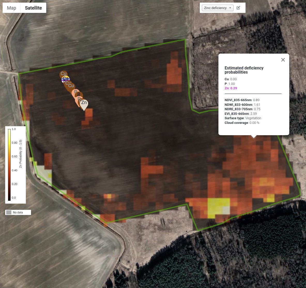Click the striped Ca sample marker

(x=66, y=79)
